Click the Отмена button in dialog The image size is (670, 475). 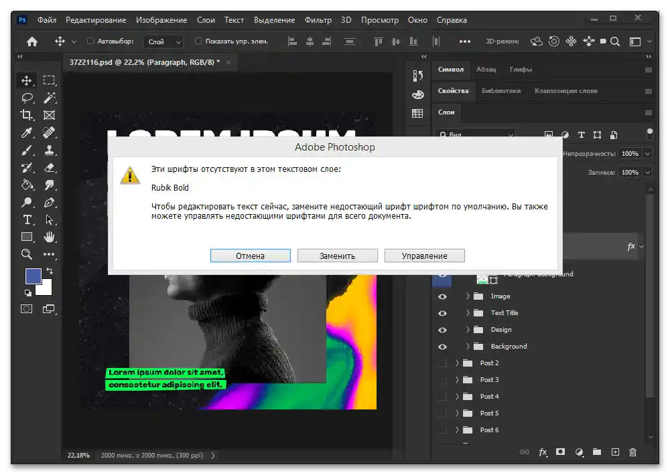click(251, 256)
